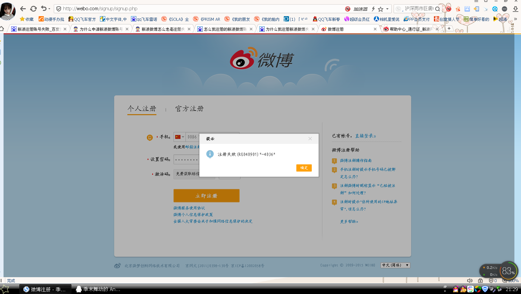This screenshot has width=521, height=294.
Task: Click the Sogou search box
Action: pos(417,9)
